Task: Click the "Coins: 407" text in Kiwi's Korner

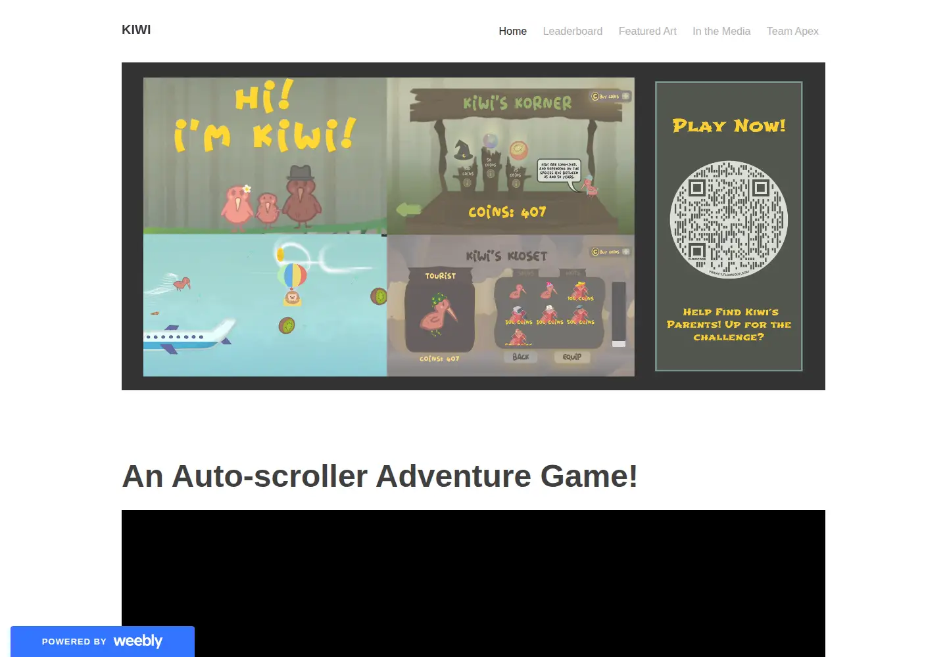Action: pyautogui.click(x=507, y=212)
